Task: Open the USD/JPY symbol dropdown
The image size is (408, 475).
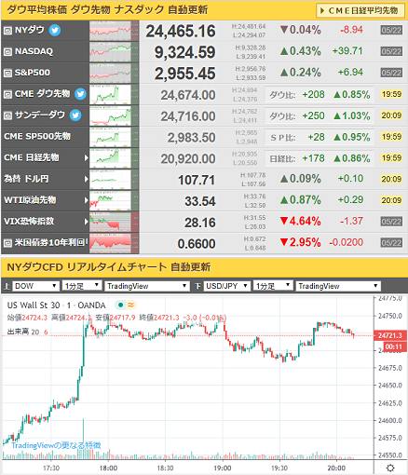Action: pos(226,286)
